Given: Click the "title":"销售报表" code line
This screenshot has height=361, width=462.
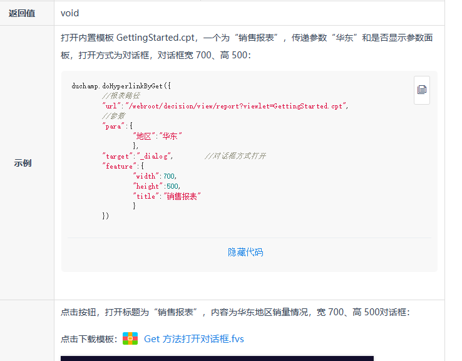Looking at the screenshot, I should (167, 196).
